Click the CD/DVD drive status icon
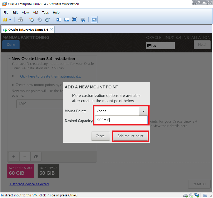The image size is (213, 198). click(191, 195)
